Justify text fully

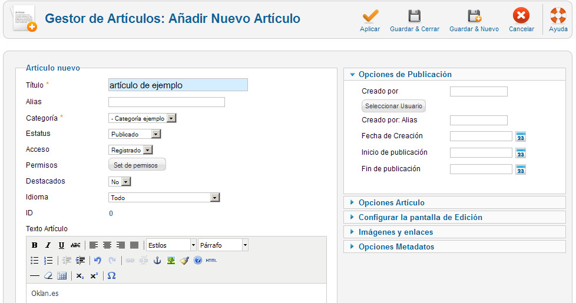[x=134, y=245]
